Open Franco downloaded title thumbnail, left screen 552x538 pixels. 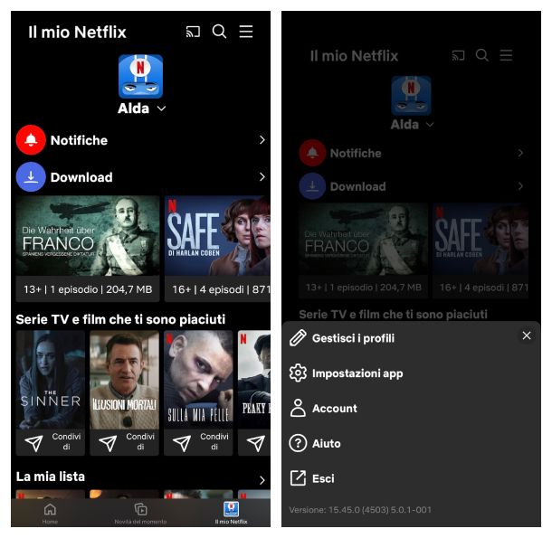tap(88, 236)
